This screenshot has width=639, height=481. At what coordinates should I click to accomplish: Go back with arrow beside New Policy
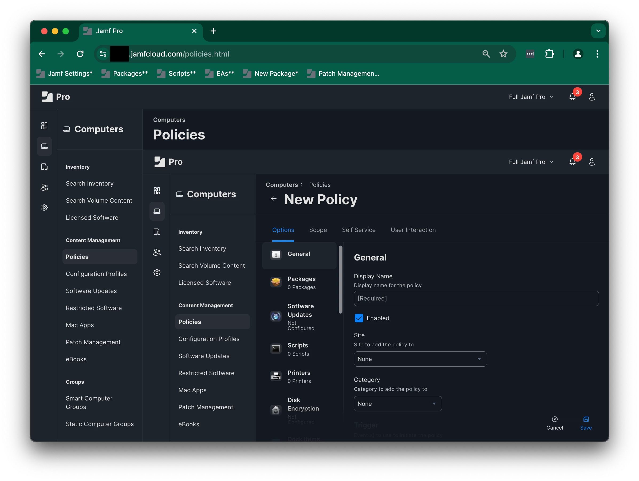click(x=274, y=199)
